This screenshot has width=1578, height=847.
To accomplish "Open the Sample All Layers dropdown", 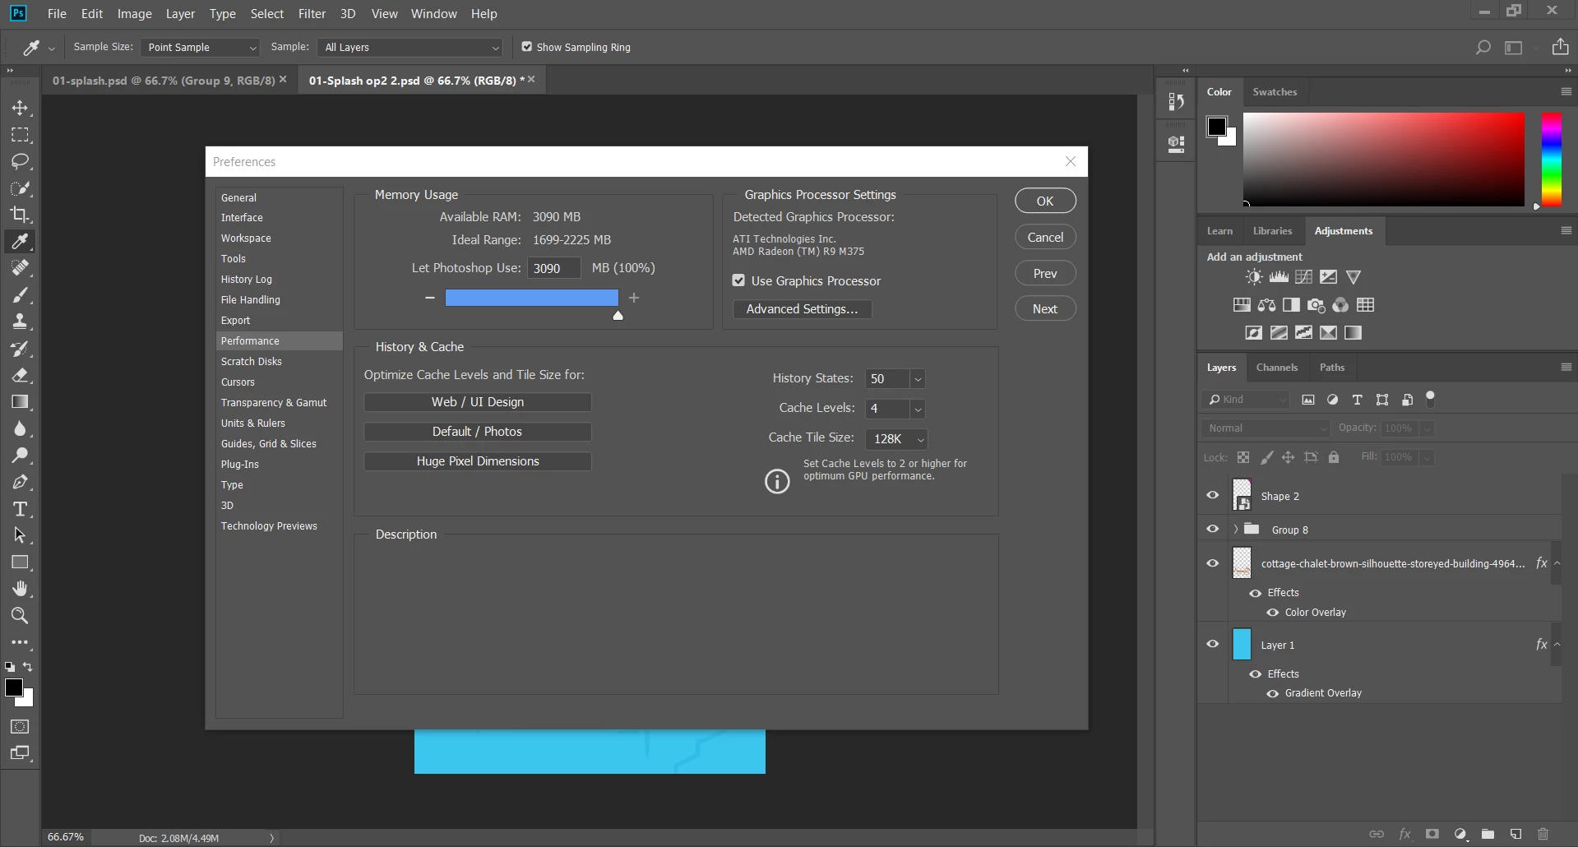I will click(x=410, y=48).
